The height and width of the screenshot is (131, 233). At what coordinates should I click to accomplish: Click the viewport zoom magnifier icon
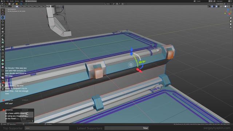[x=230, y=18]
